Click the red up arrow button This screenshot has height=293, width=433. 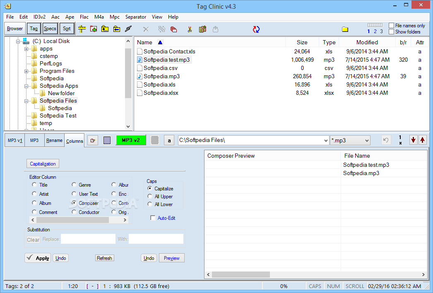[423, 140]
